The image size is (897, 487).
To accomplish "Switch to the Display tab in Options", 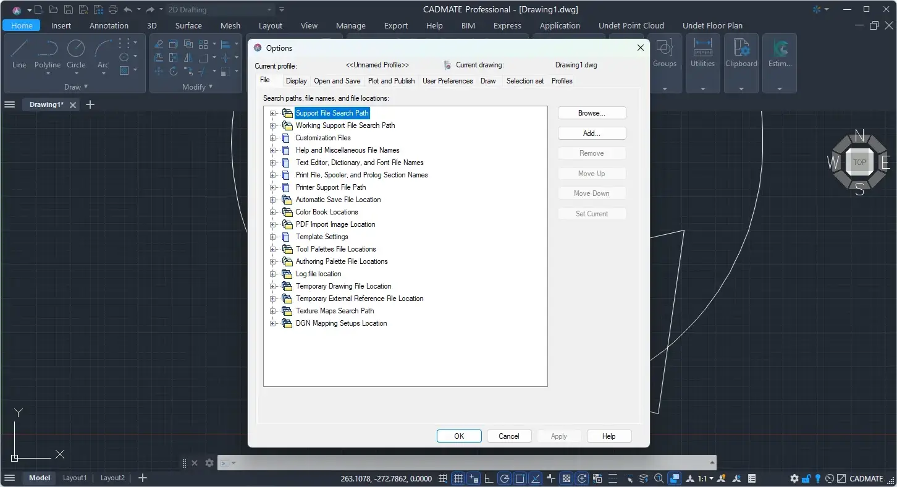I will 297,81.
